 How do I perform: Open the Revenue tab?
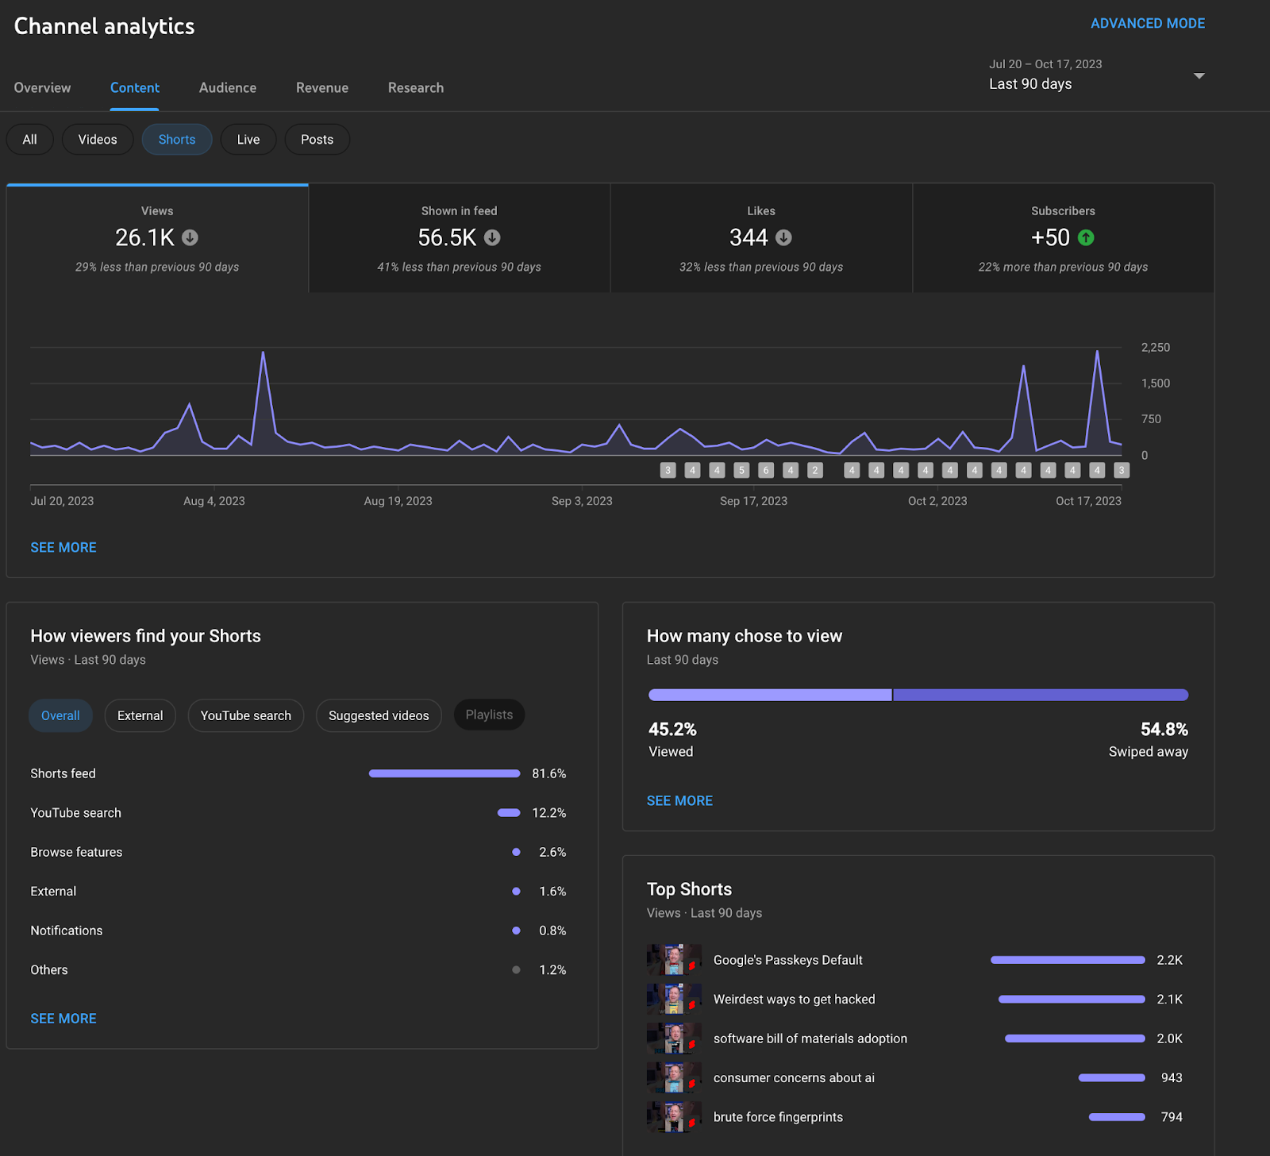tap(322, 87)
